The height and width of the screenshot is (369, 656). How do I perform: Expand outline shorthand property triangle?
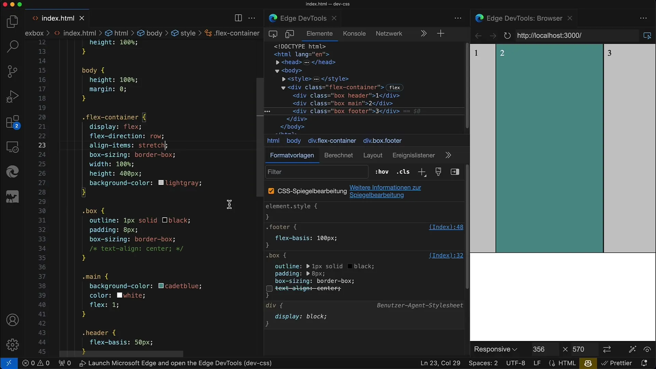coord(308,266)
